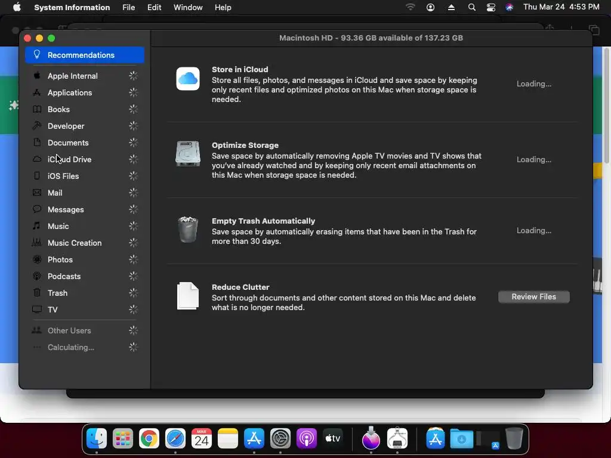
Task: Open Notes in the Dock
Action: (x=228, y=438)
